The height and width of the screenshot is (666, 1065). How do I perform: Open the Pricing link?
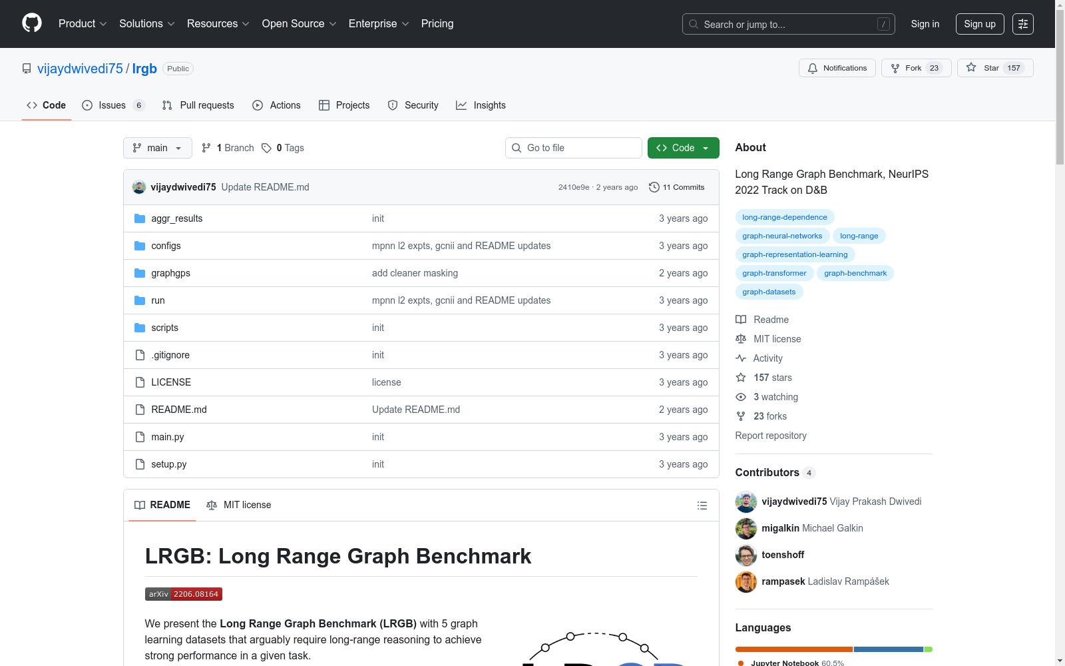pos(437,24)
